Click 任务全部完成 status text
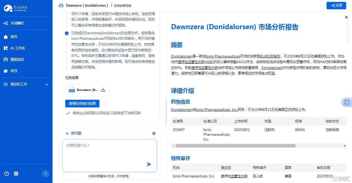The height and width of the screenshot is (183, 352). (x=123, y=6)
